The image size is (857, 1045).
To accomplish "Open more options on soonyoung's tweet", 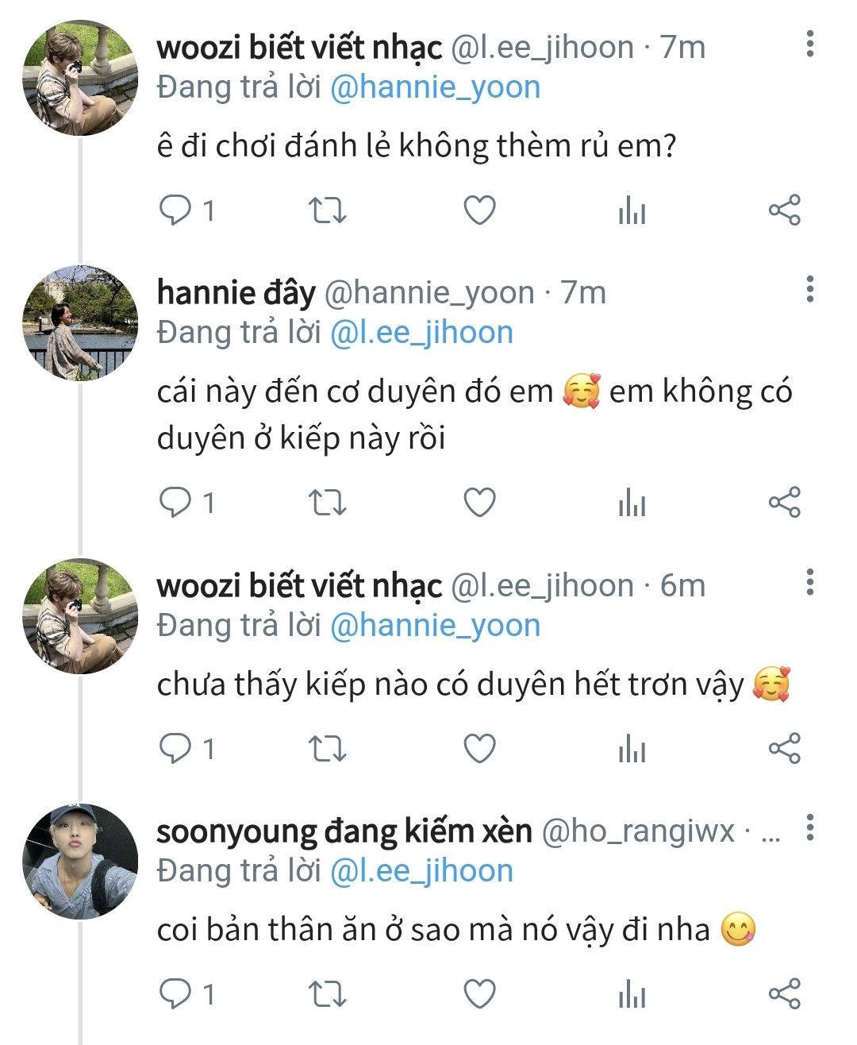I will (x=809, y=828).
